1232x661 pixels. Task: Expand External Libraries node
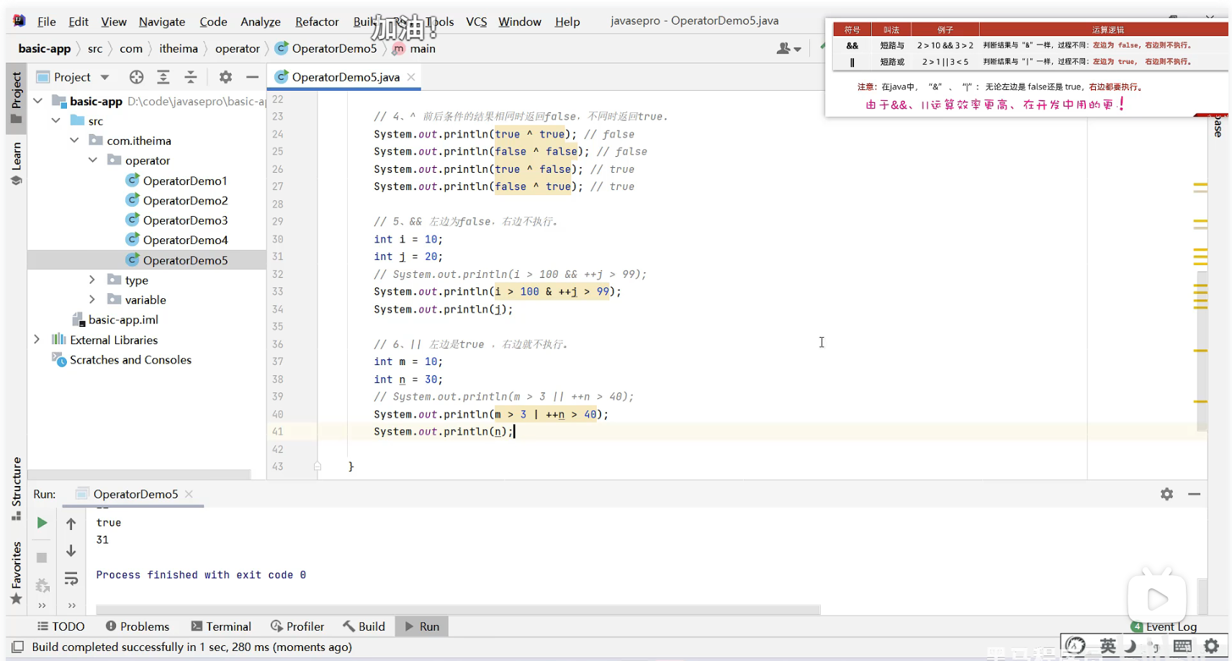click(37, 339)
